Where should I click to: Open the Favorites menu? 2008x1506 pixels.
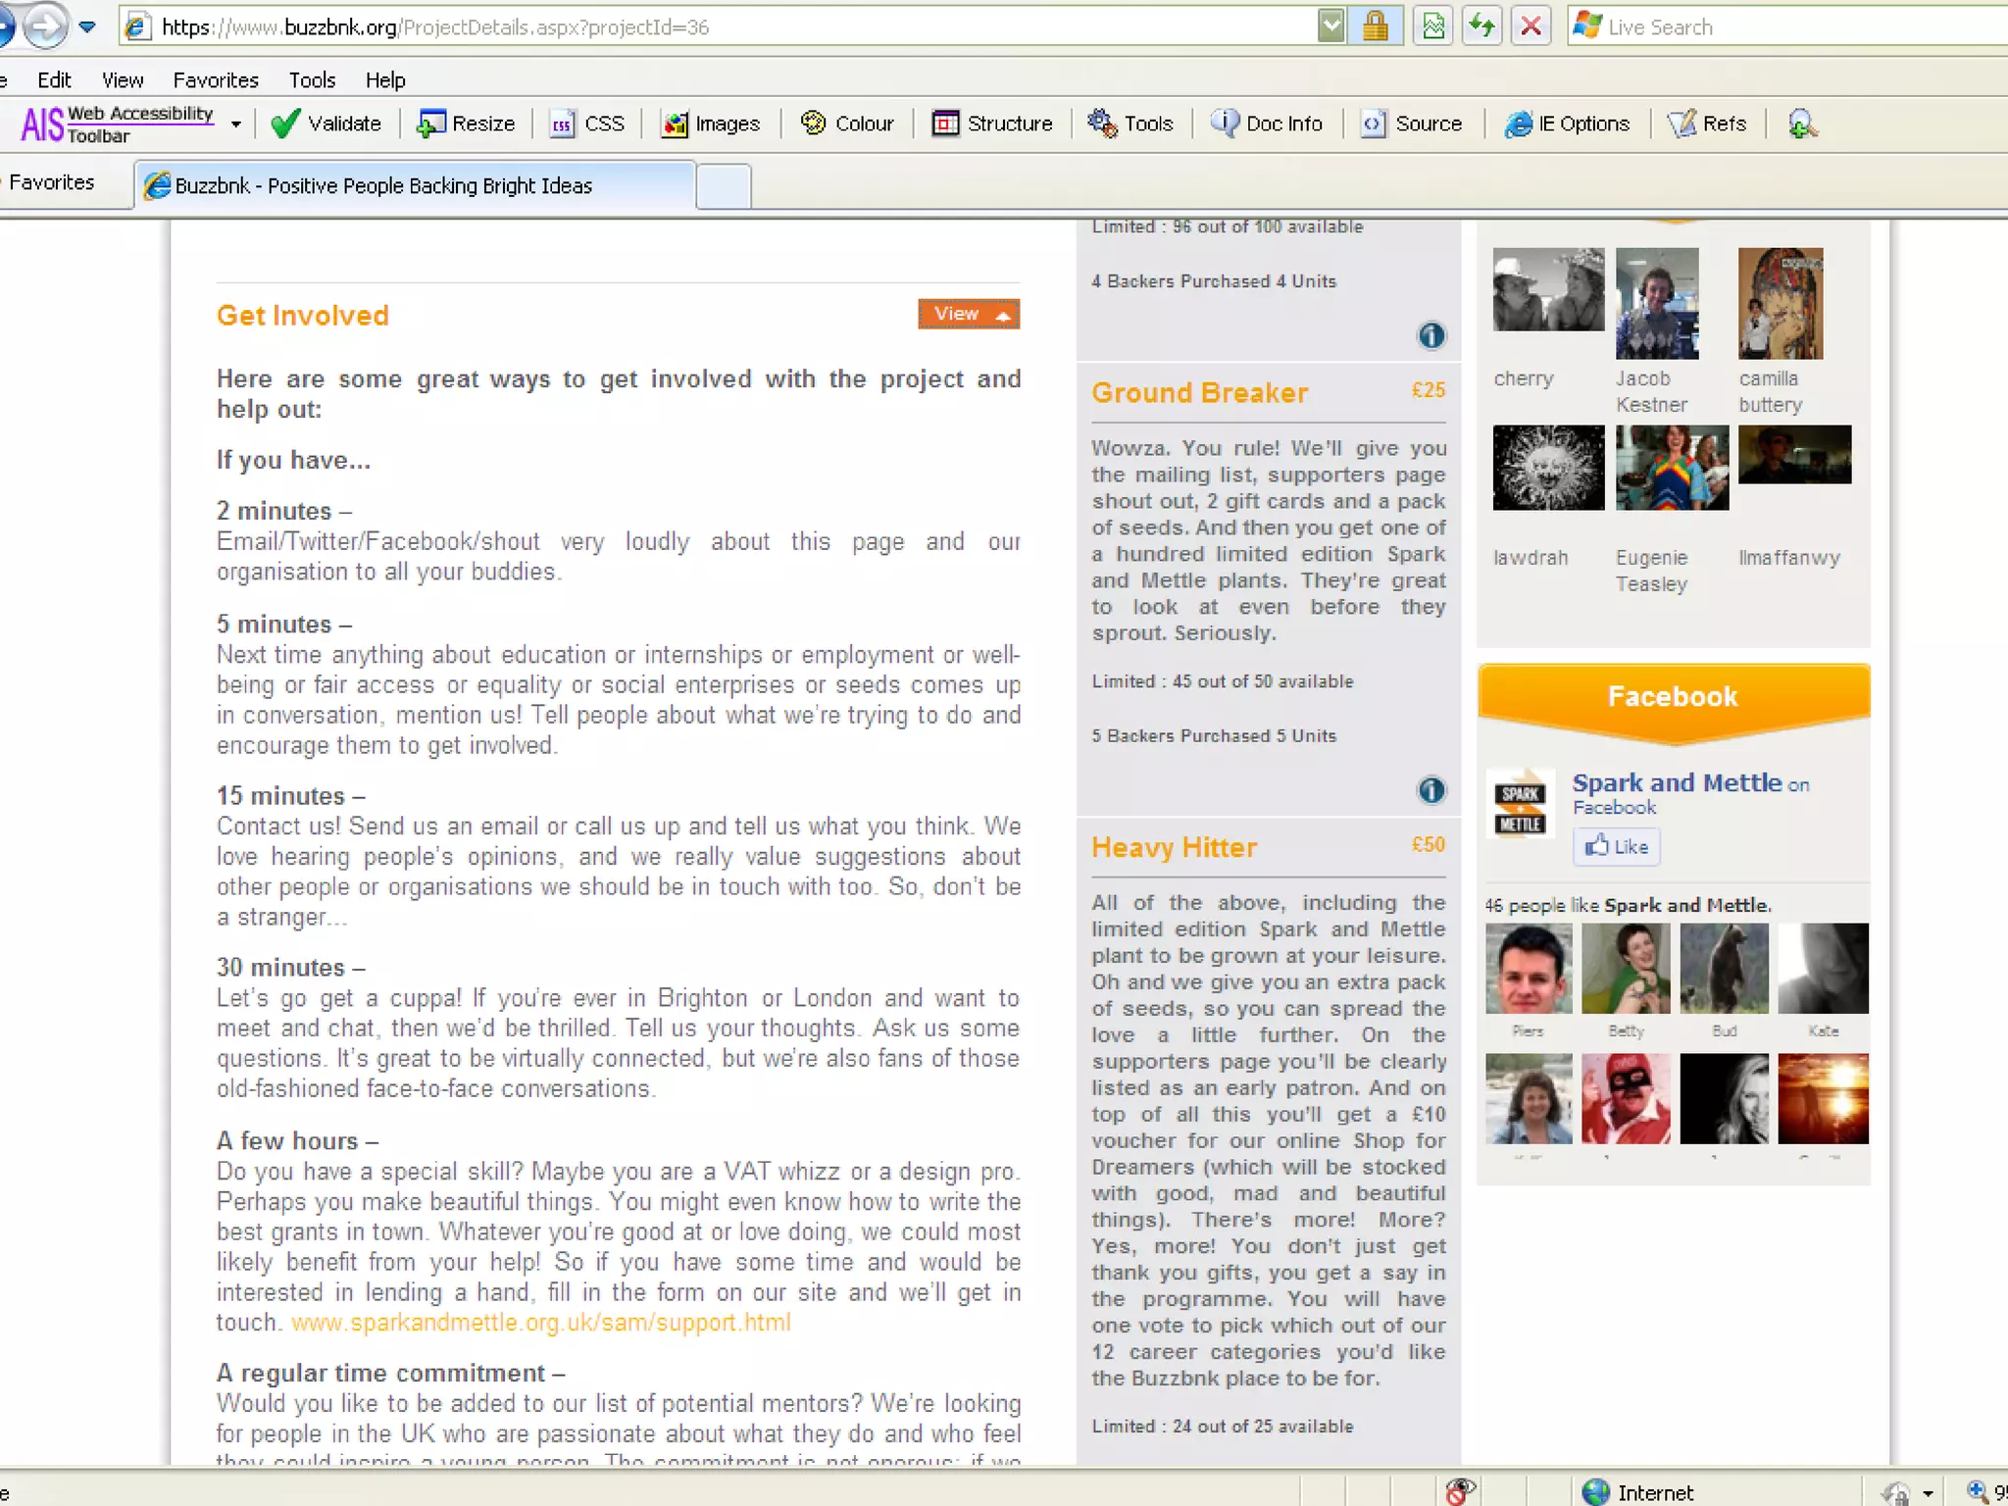pos(215,80)
